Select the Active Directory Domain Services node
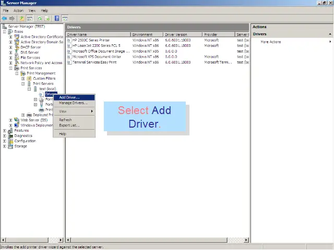 (42, 42)
